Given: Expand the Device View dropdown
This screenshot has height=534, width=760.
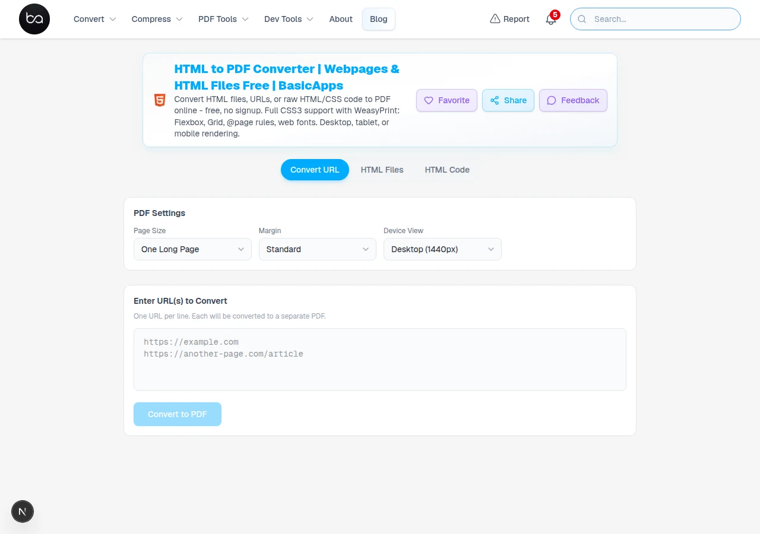Looking at the screenshot, I should click(442, 249).
